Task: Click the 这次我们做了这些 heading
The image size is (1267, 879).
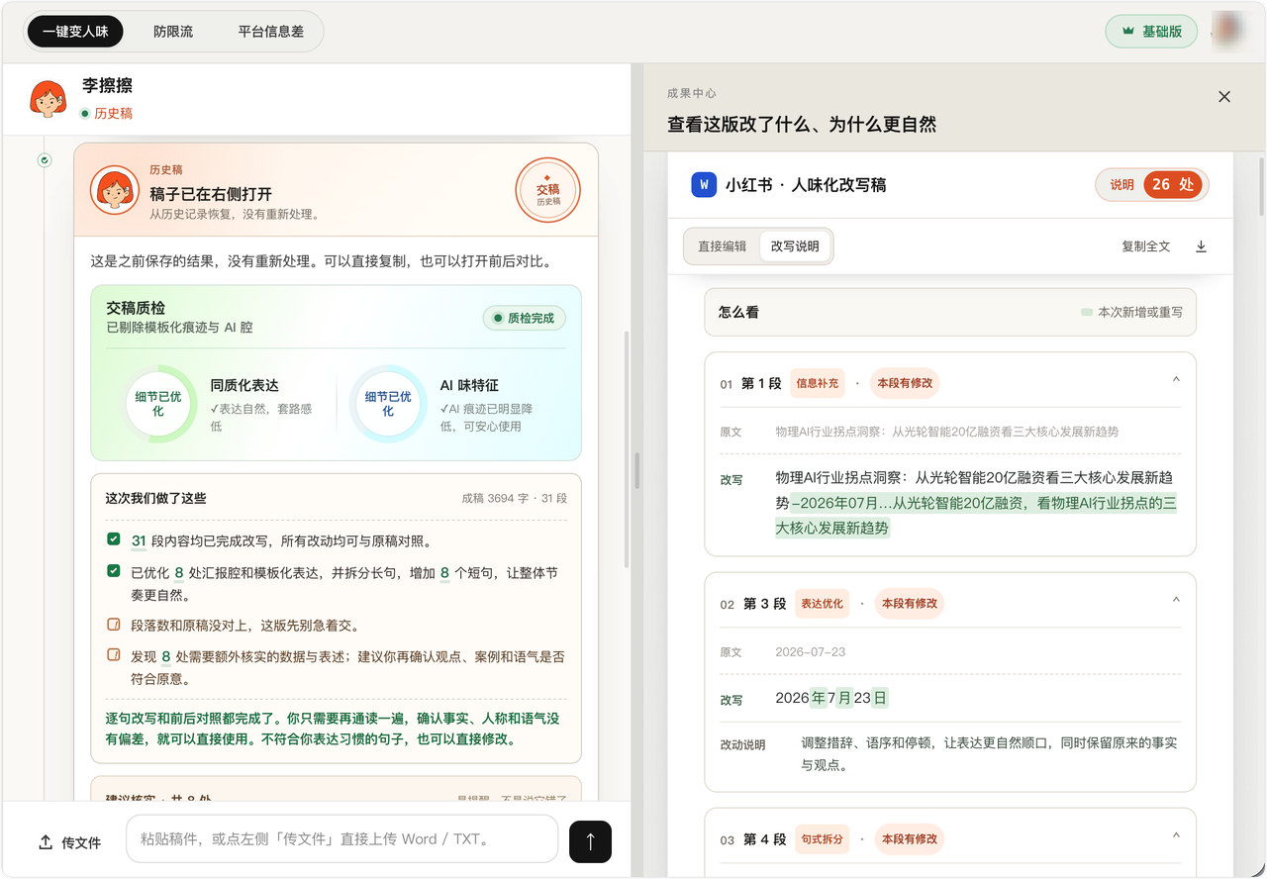Action: point(156,498)
